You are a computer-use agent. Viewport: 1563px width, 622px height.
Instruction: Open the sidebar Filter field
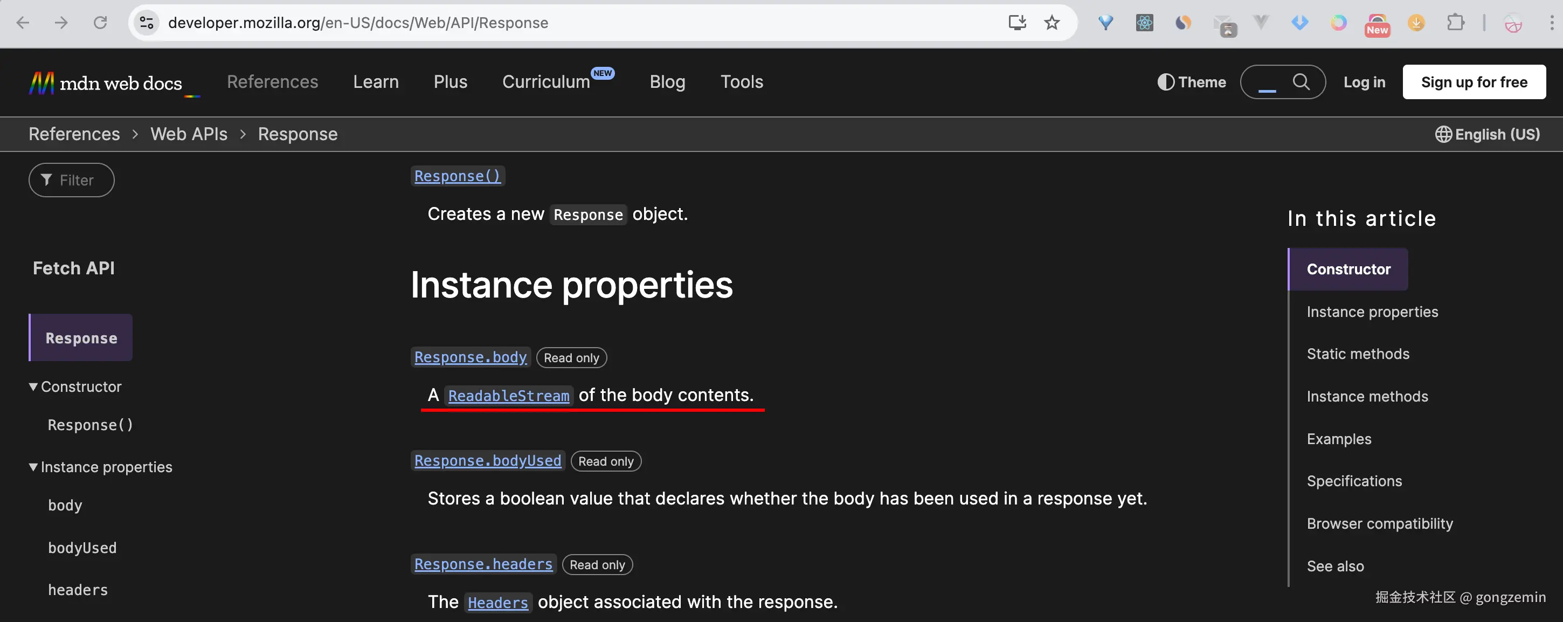[72, 180]
